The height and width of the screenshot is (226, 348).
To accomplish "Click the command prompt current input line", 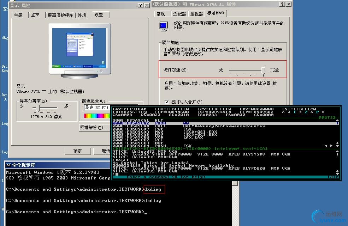I will (77, 212).
